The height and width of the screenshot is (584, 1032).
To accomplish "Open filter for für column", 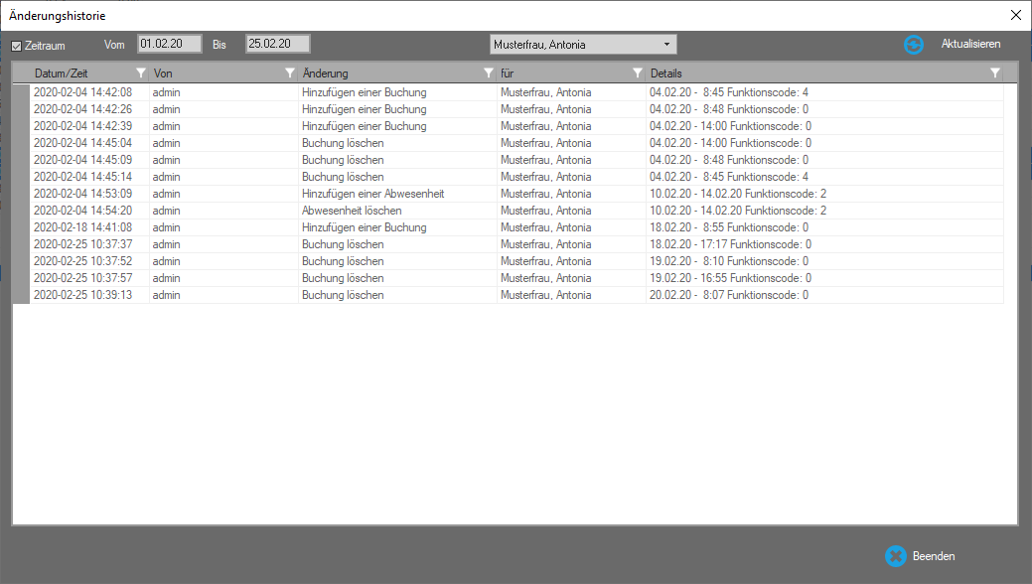I will [x=637, y=73].
